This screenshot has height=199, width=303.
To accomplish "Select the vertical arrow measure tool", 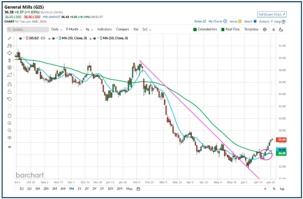I will pyautogui.click(x=9, y=60).
